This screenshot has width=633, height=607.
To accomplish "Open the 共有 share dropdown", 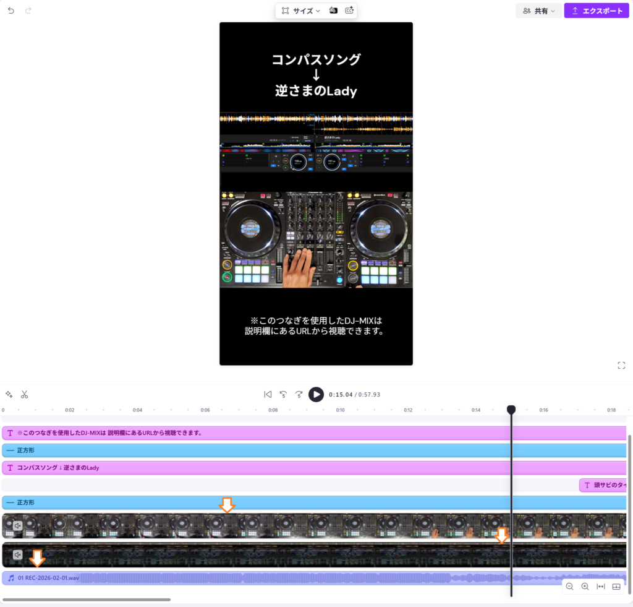I will pos(538,11).
